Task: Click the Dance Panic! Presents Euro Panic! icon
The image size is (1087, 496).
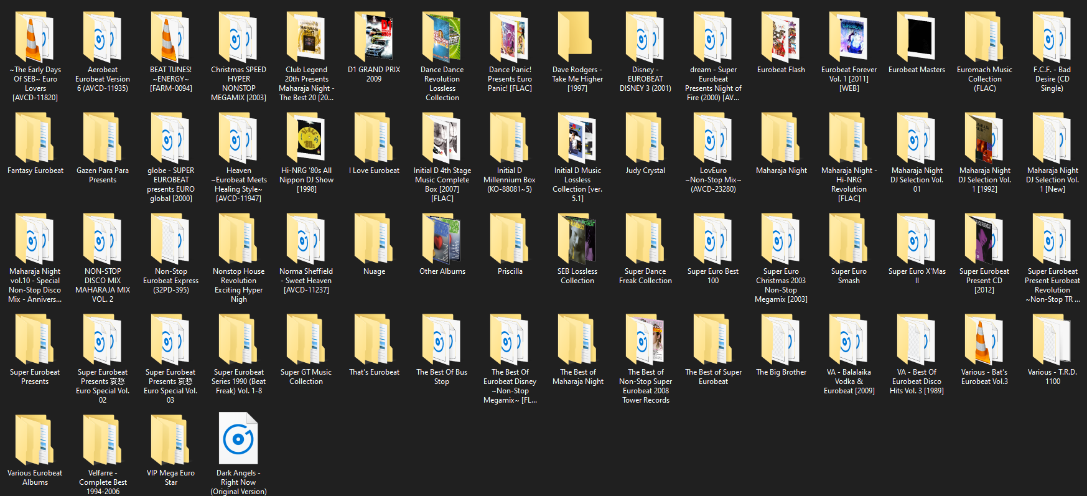Action: tap(510, 37)
